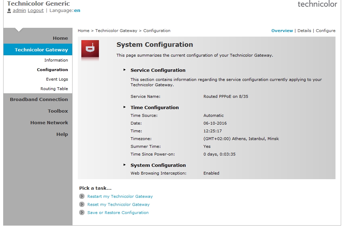Image resolution: width=345 pixels, height=233 pixels.
Task: Click arrow icon beside Restart my Technicolor Gateway
Action: 82,196
